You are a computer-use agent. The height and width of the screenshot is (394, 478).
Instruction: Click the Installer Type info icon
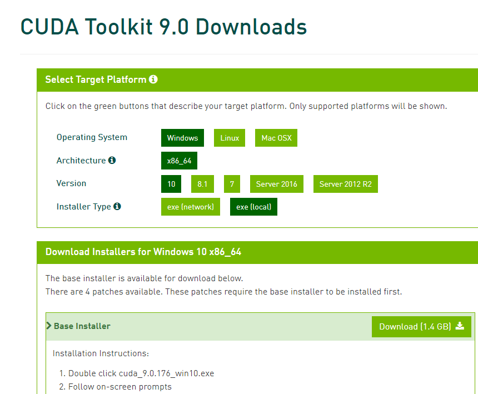pos(117,207)
